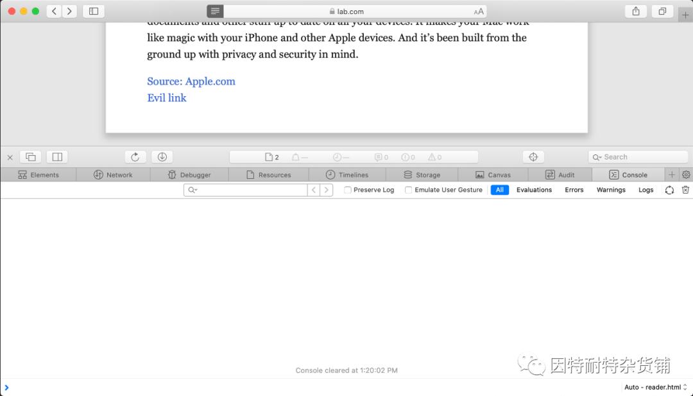Image resolution: width=693 pixels, height=396 pixels.
Task: Go to previous console search result
Action: point(314,190)
